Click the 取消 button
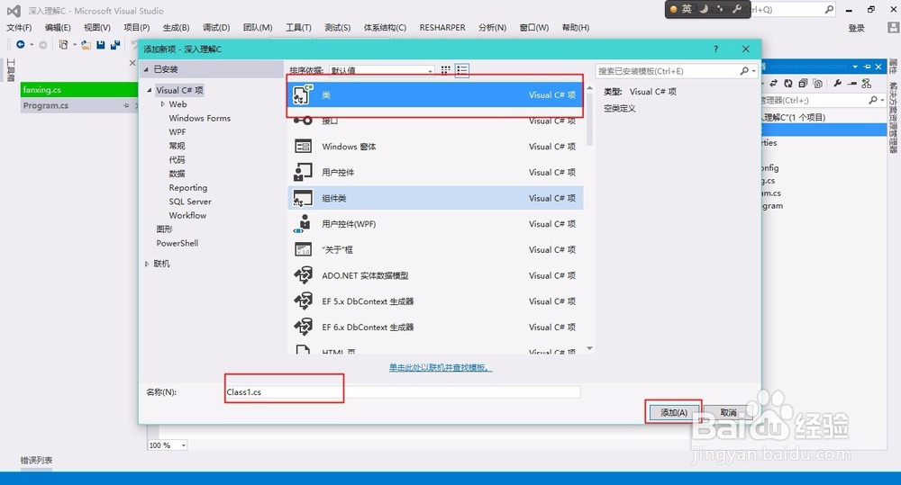The height and width of the screenshot is (485, 901). pos(728,412)
